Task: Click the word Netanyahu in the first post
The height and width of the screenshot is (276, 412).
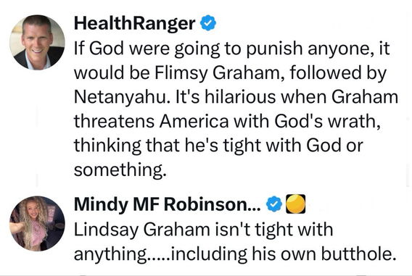Action: [120, 98]
